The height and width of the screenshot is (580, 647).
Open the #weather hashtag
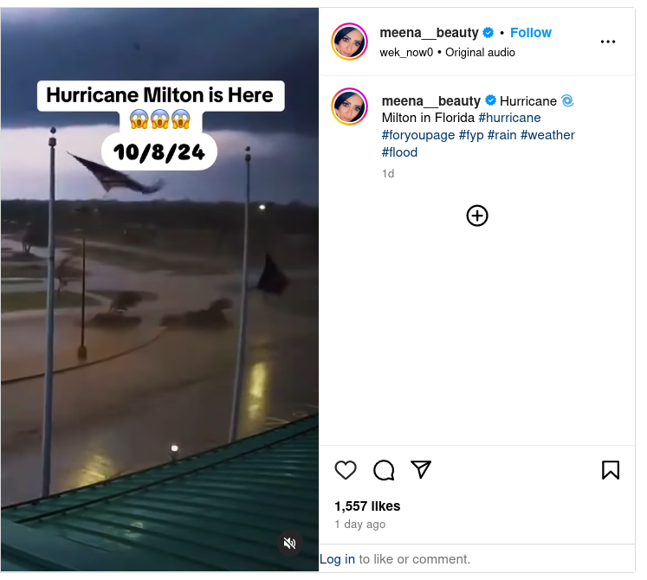547,135
